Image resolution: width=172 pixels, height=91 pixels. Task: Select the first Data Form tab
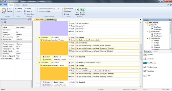click(x=39, y=20)
